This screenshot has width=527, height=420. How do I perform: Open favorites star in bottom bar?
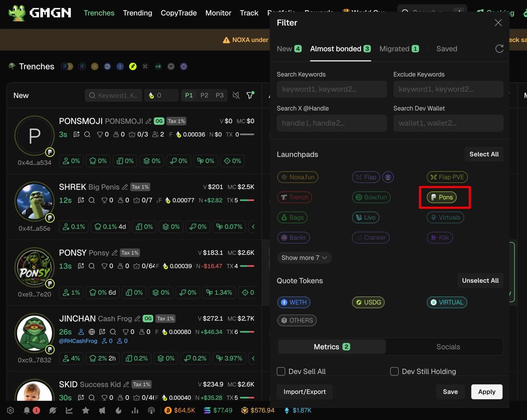click(86, 411)
